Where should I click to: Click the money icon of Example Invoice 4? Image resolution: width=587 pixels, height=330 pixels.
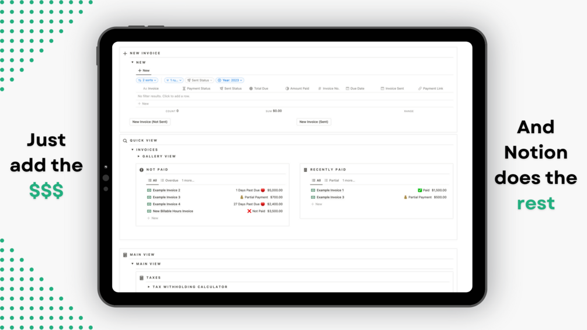[149, 204]
